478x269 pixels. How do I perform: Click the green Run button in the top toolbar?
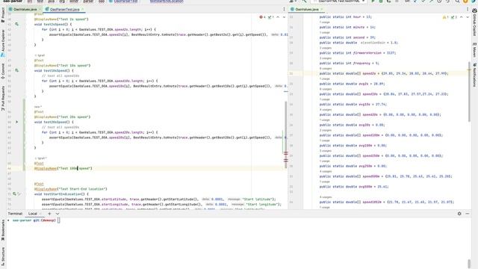(373, 1)
